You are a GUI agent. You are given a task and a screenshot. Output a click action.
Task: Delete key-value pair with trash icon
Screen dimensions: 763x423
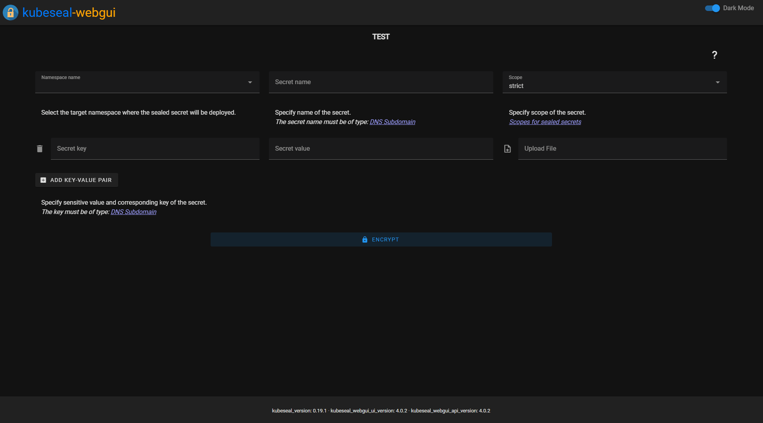click(40, 149)
